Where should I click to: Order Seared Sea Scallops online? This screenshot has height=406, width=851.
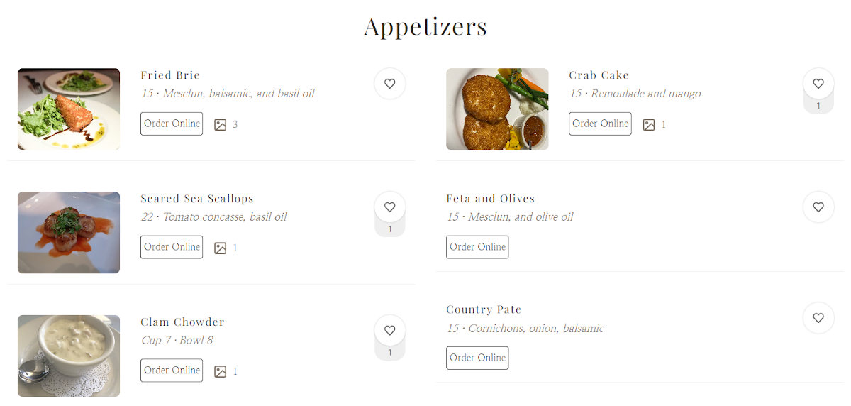tap(172, 247)
